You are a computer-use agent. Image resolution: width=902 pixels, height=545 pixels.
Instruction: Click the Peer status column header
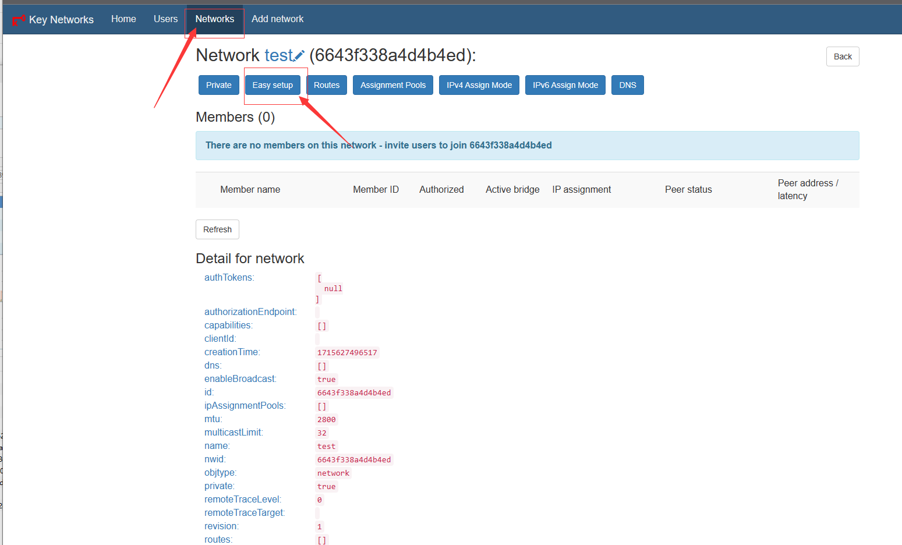(688, 190)
